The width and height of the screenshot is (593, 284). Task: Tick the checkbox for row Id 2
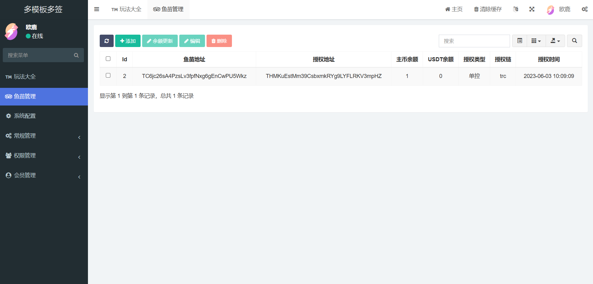[108, 75]
